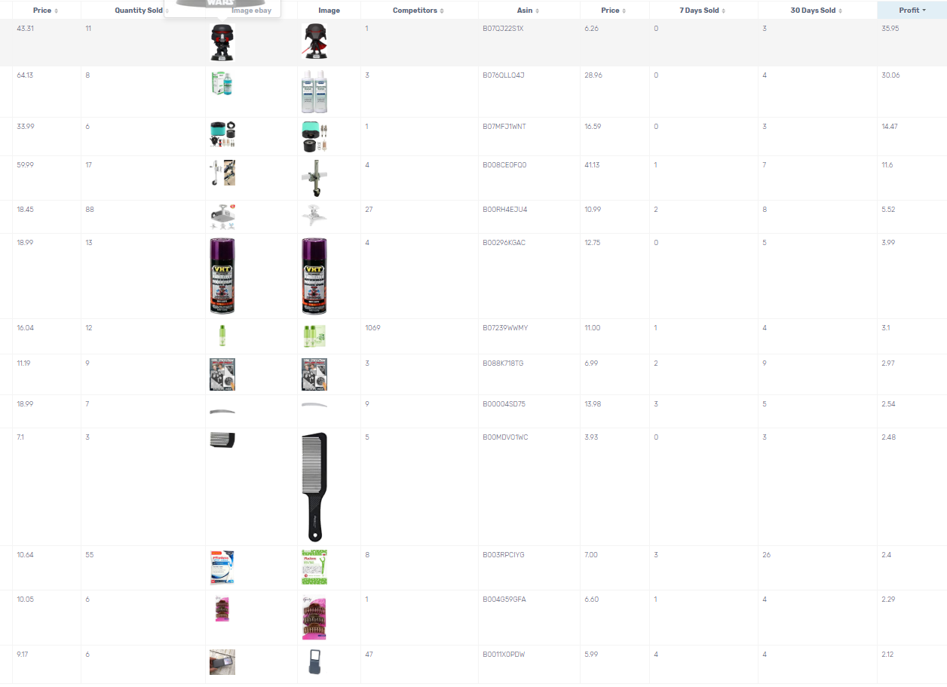Toggle Profit column sort direction arrow
This screenshot has width=947, height=687.
pos(924,11)
